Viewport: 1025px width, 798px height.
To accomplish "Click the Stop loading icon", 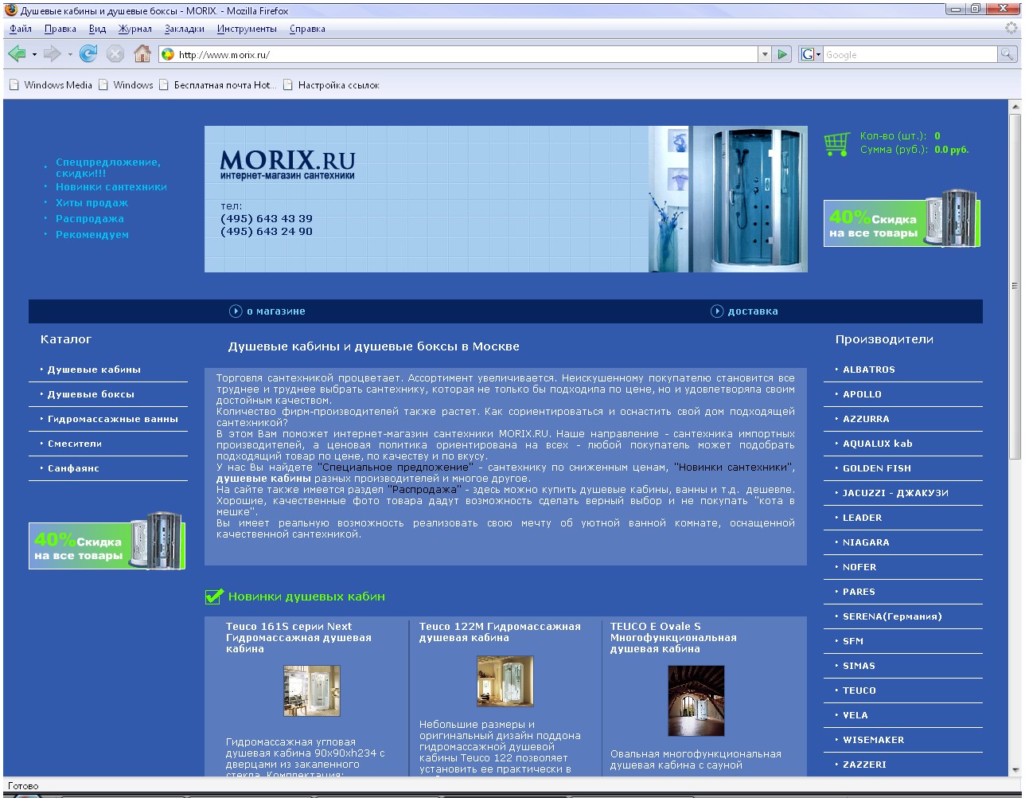I will [x=115, y=54].
